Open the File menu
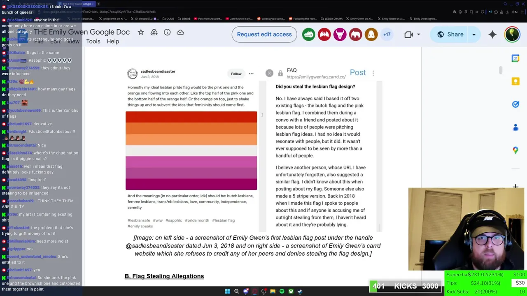Viewport: 527px width, 296px height. point(39,41)
